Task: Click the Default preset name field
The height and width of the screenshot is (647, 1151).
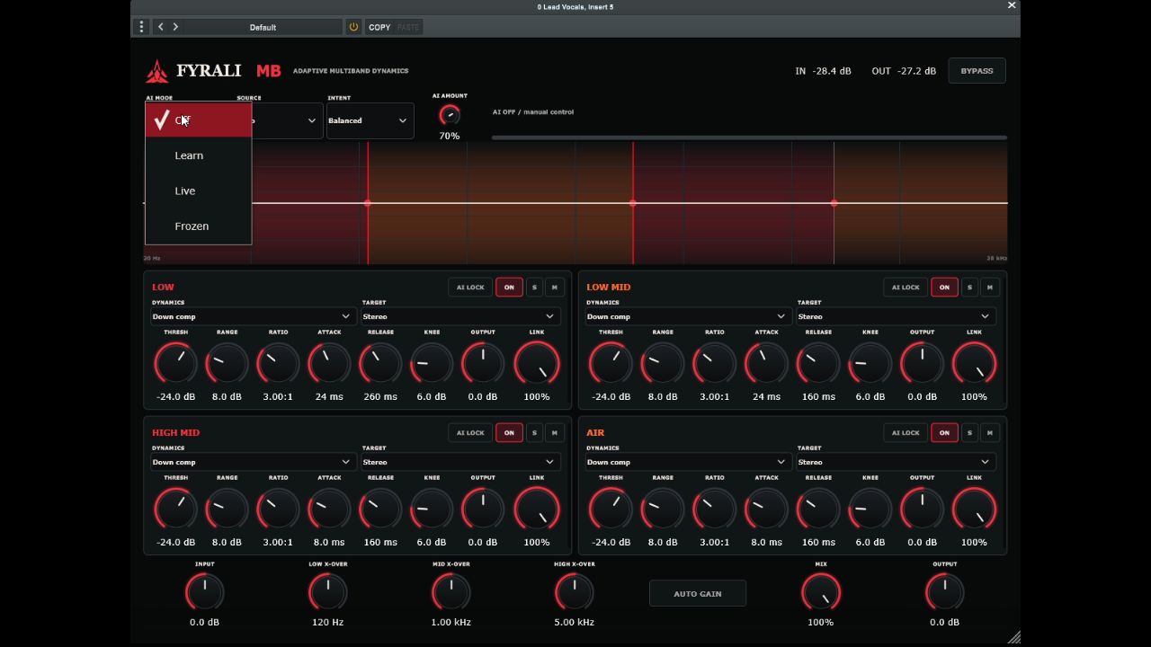Action: point(263,27)
